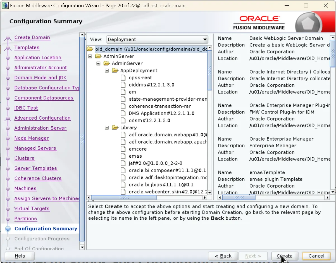
Task: Collapse the Library tree node
Action: (107, 128)
